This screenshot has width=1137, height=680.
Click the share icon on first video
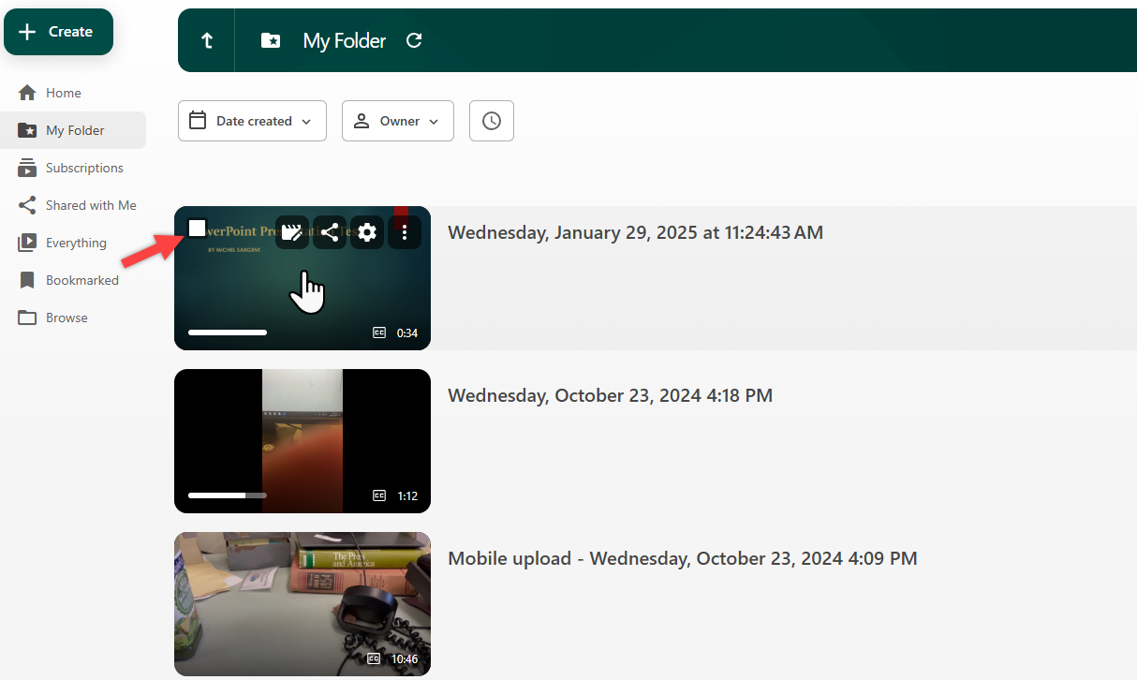[330, 232]
